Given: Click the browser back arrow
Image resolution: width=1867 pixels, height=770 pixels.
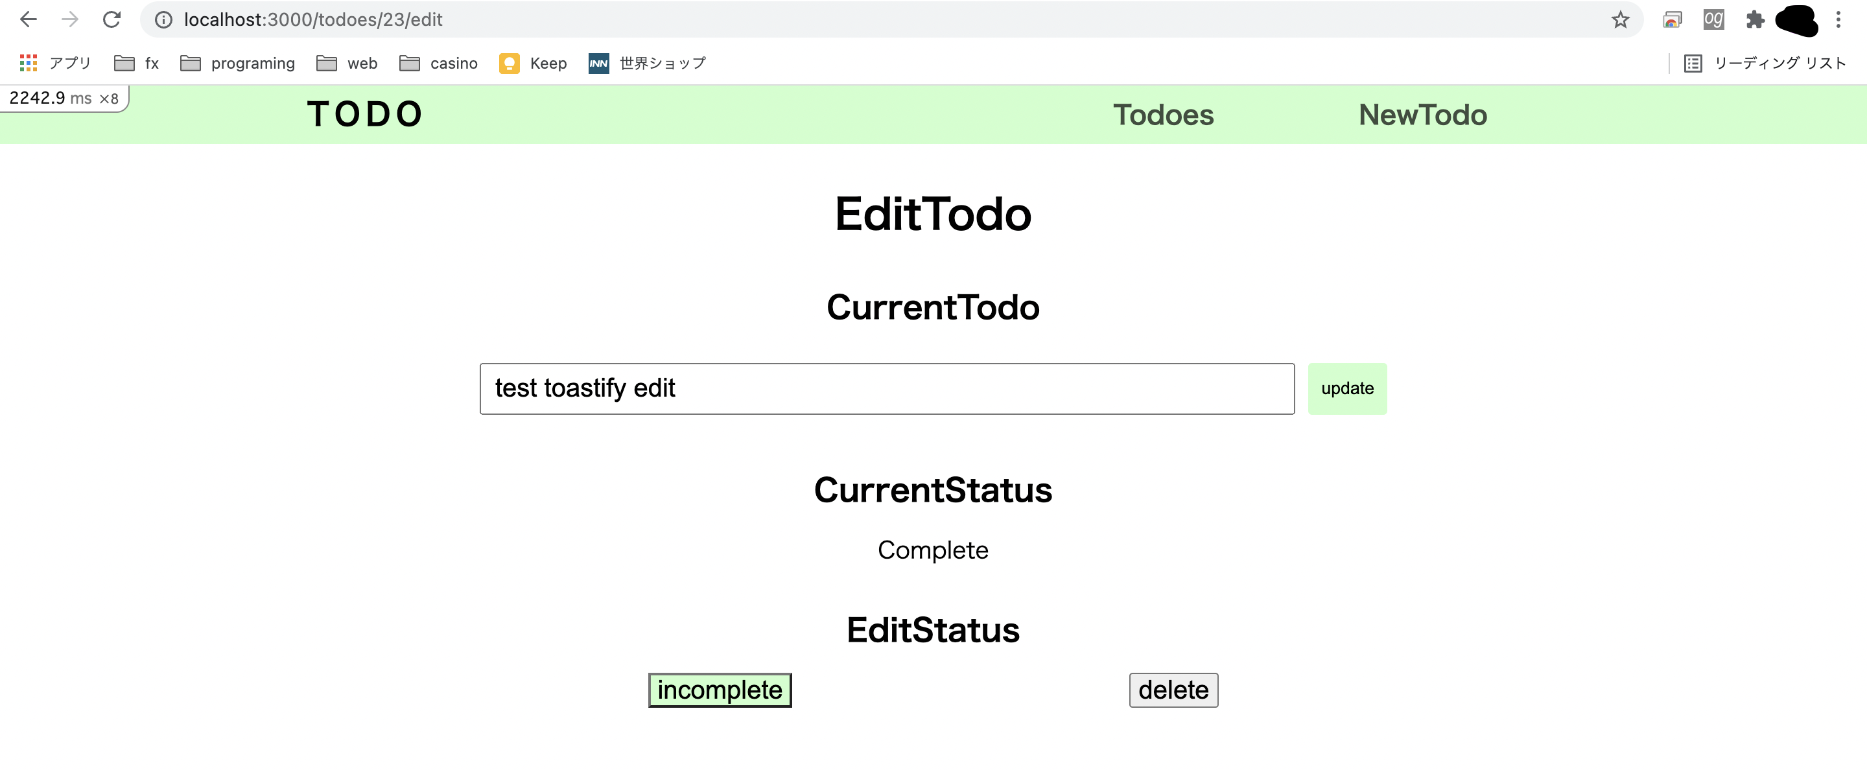Looking at the screenshot, I should coord(29,19).
